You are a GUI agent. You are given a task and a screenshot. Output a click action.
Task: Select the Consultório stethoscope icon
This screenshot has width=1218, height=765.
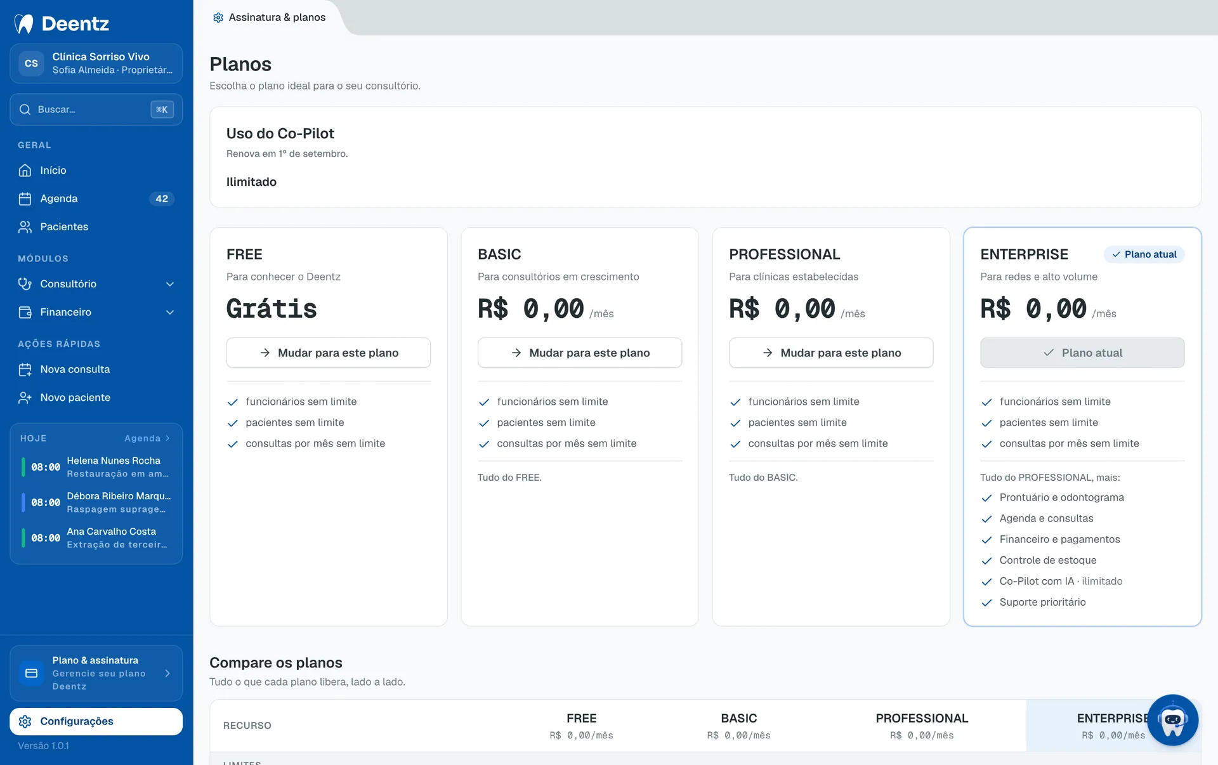coord(25,284)
